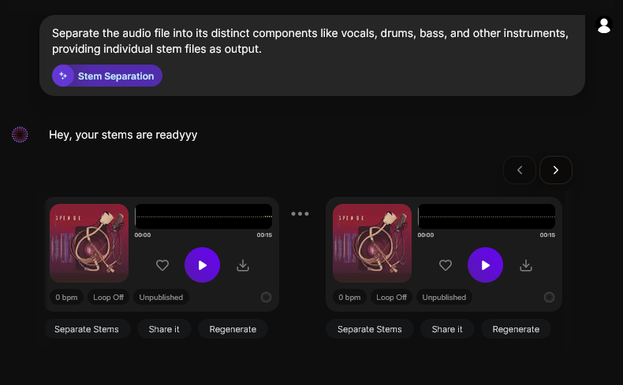Click Share it under the second track
Image resolution: width=623 pixels, height=385 pixels.
447,329
